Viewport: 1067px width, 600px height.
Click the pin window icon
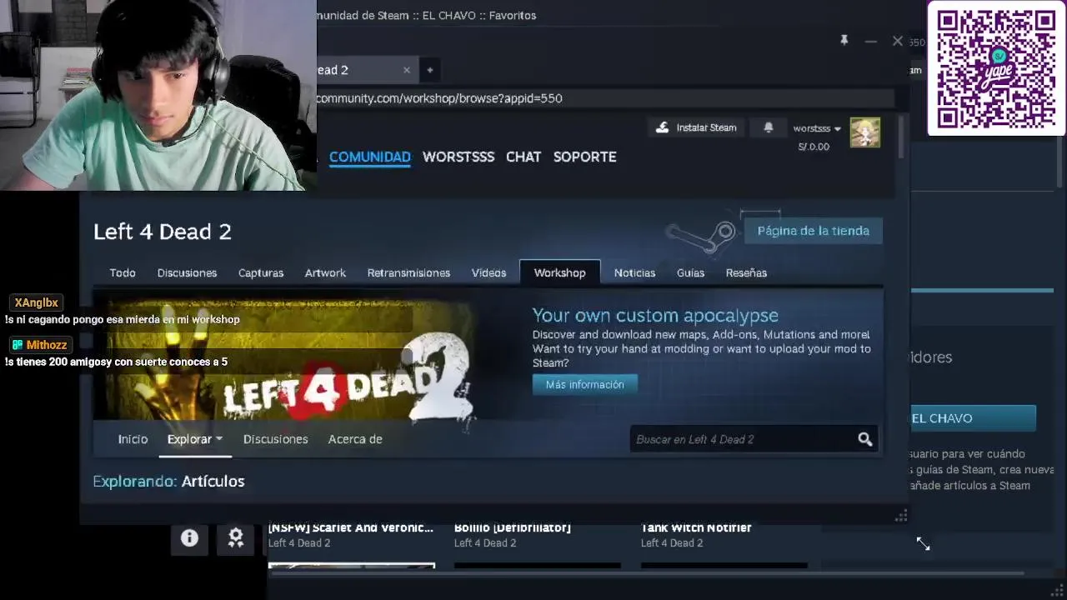[x=844, y=40]
